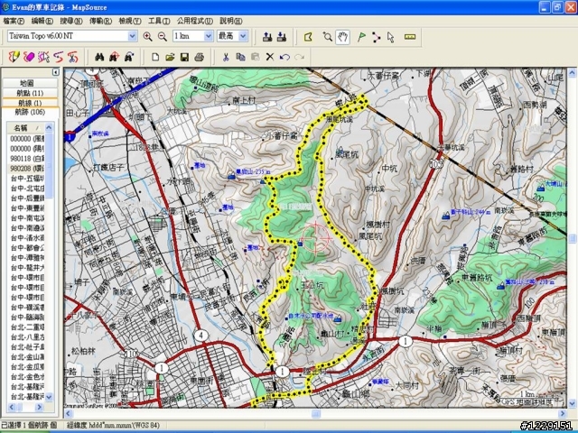Click the open folder icon
Image resolution: width=578 pixels, height=433 pixels.
(x=170, y=57)
